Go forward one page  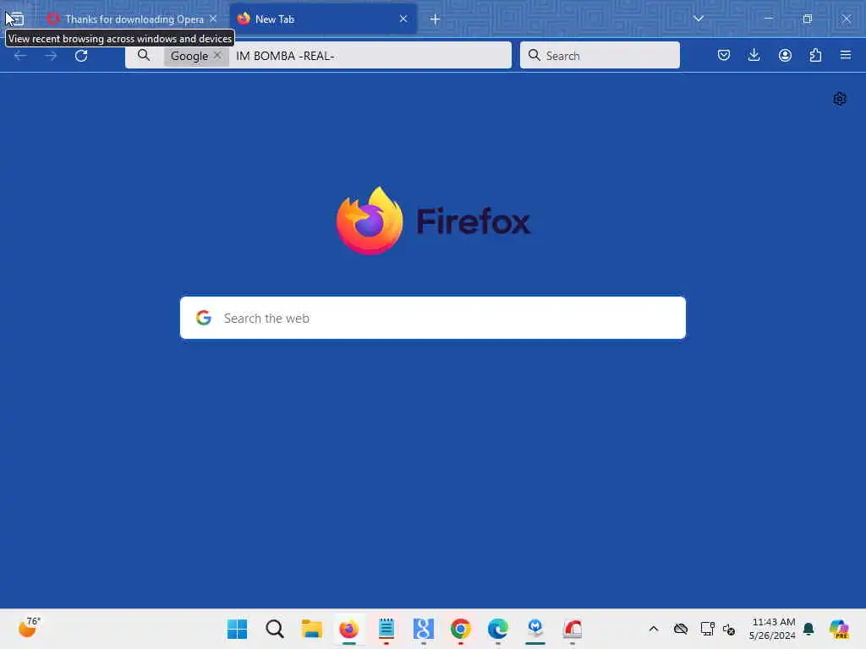[51, 56]
